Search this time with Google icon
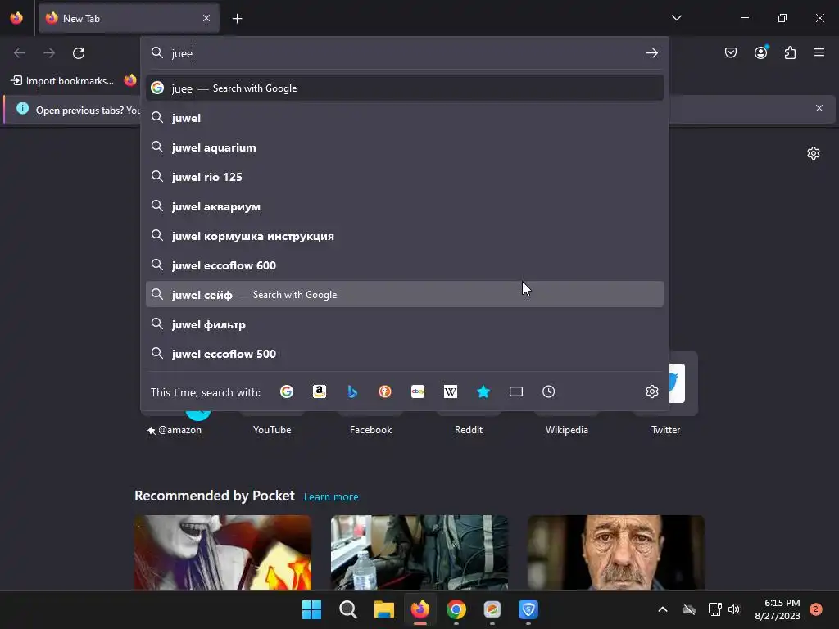 click(x=287, y=391)
